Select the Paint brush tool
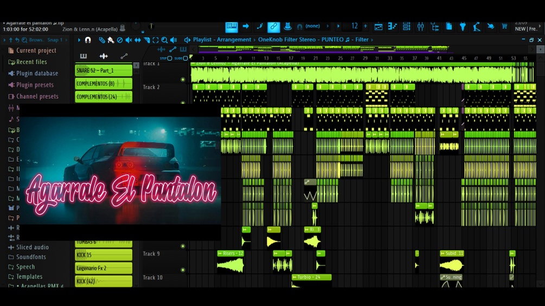 coord(111,40)
